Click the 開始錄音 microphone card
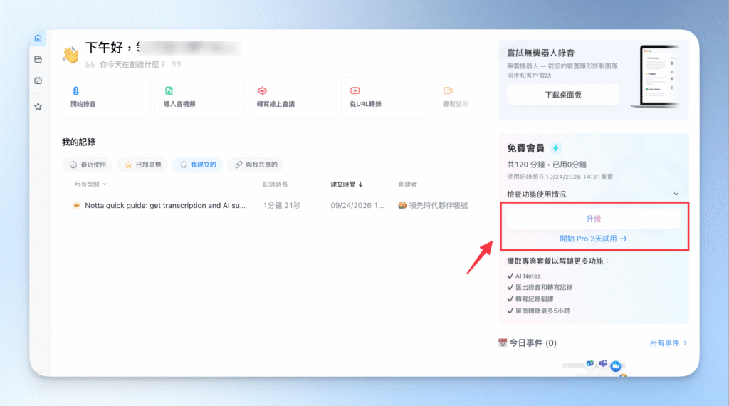This screenshot has width=729, height=406. pos(106,97)
